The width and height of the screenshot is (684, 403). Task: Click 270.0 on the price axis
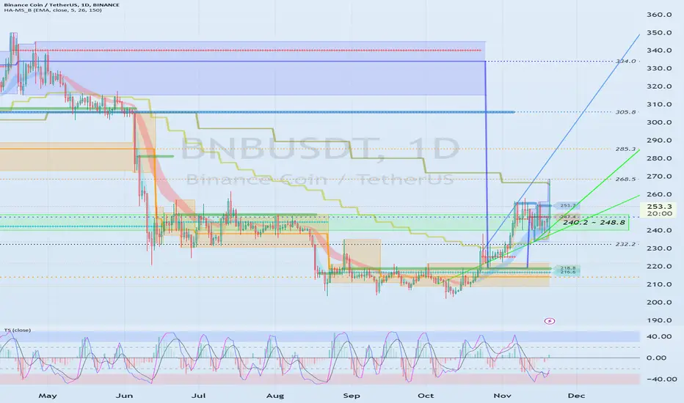tap(659, 177)
